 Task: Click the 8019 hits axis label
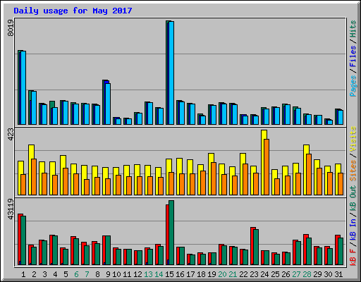tap(11, 28)
